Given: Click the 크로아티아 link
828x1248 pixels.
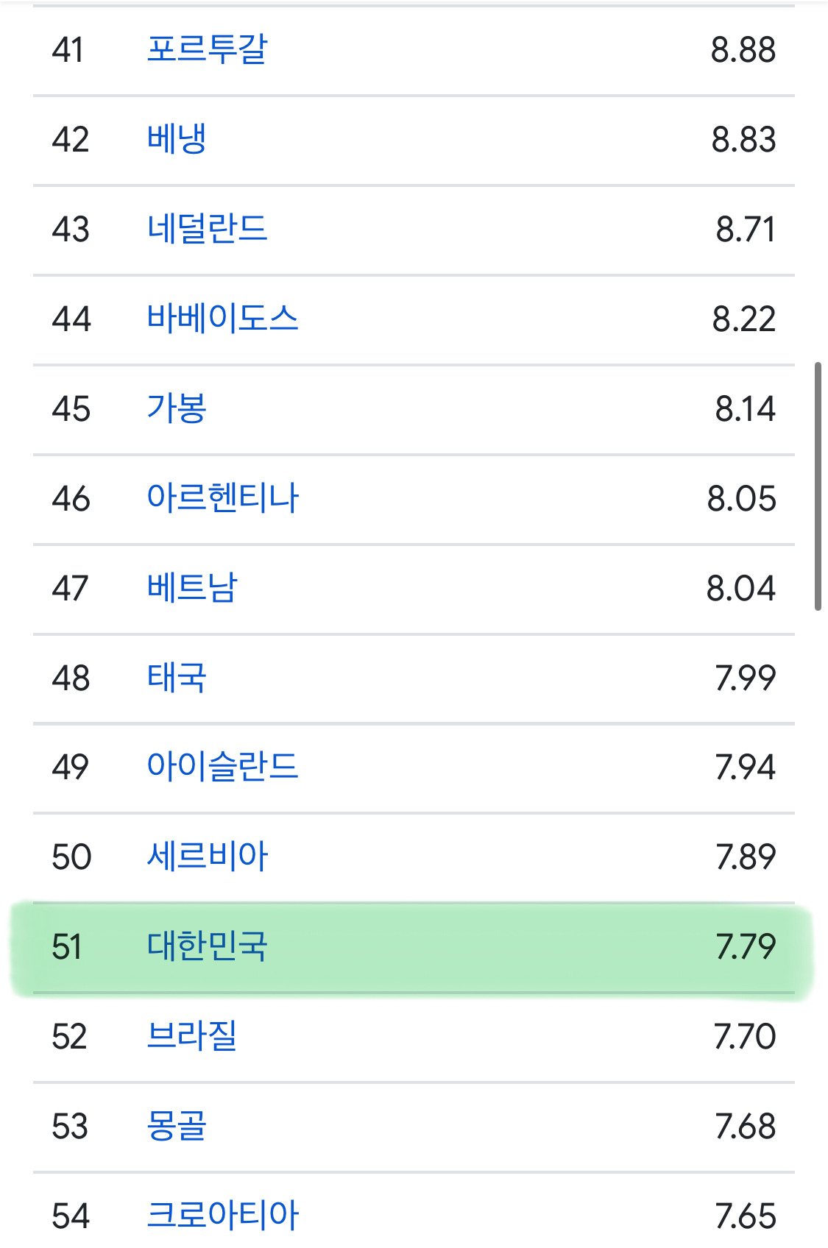Looking at the screenshot, I should pos(222,1216).
